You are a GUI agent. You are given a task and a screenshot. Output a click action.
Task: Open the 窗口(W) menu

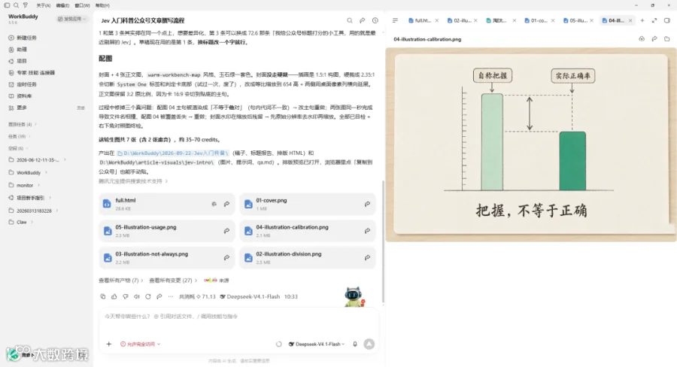coord(82,5)
